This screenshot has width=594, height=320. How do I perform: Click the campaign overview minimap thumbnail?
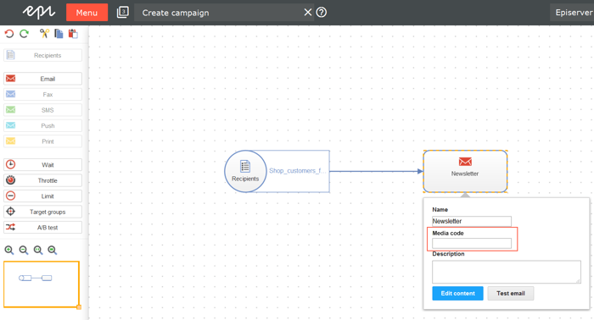pyautogui.click(x=42, y=284)
